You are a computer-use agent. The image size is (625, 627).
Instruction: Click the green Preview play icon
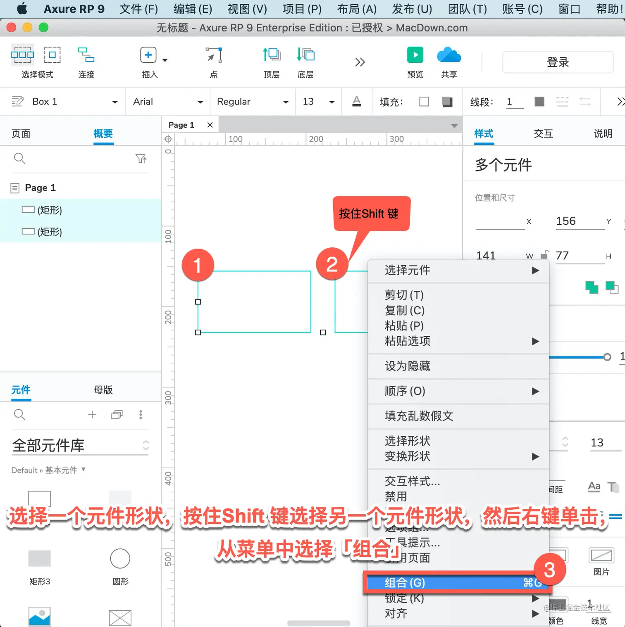[x=415, y=55]
